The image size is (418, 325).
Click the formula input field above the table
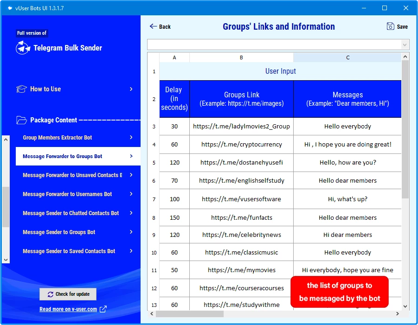tap(274, 45)
